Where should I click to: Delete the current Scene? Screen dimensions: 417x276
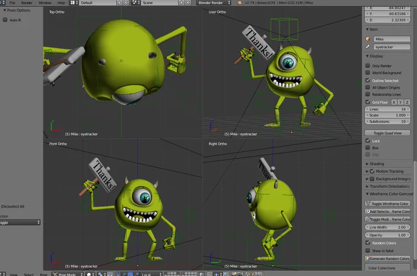tap(188, 2)
